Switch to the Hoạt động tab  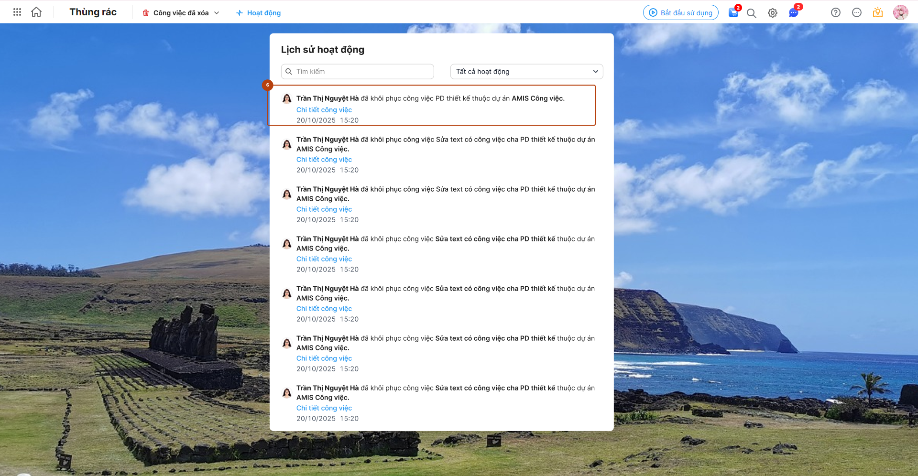coord(258,13)
